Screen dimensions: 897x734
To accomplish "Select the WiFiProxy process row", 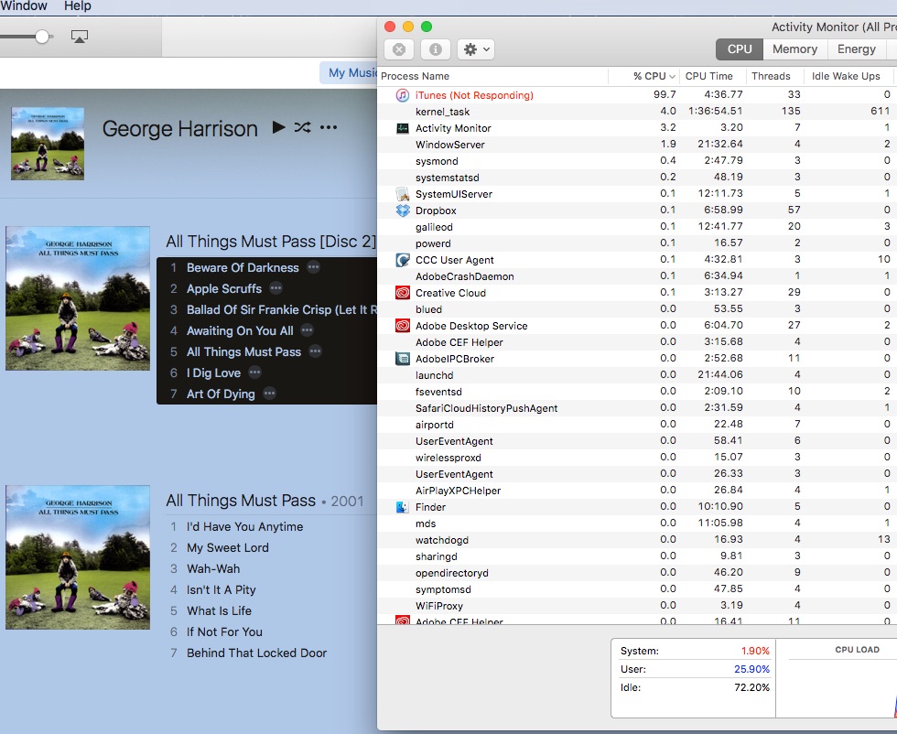I will 637,606.
